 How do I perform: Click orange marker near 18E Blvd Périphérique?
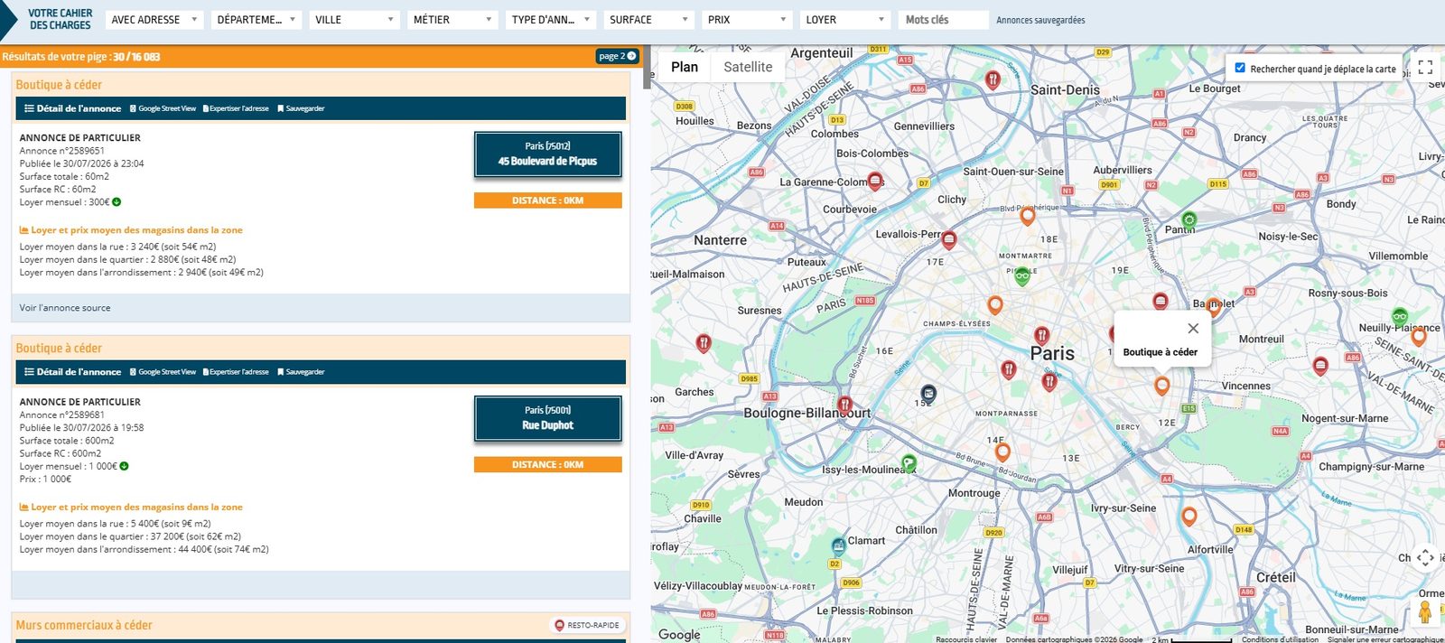[x=1027, y=216]
